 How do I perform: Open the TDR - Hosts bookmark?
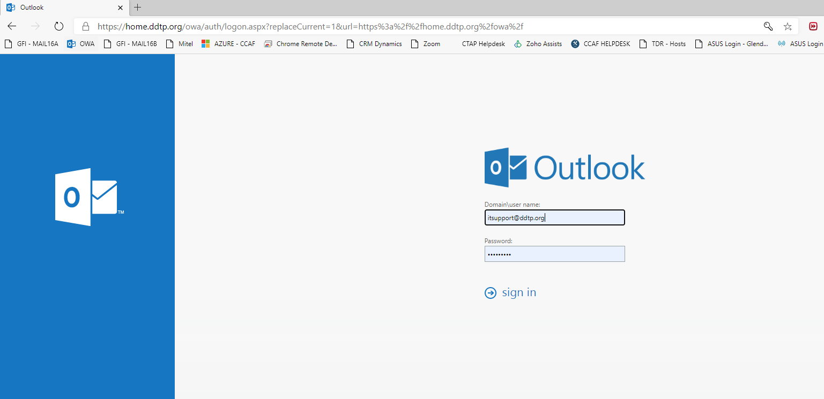663,44
